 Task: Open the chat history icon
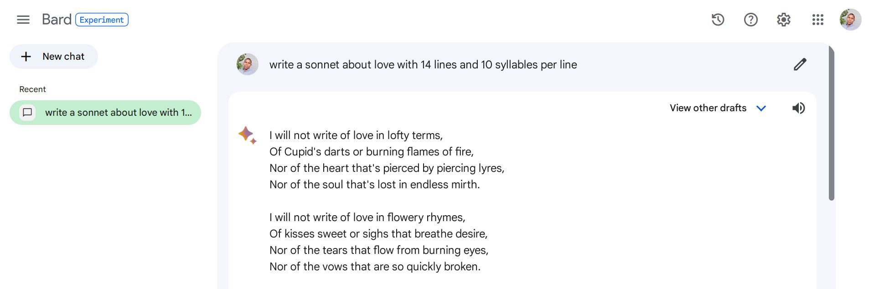point(717,20)
